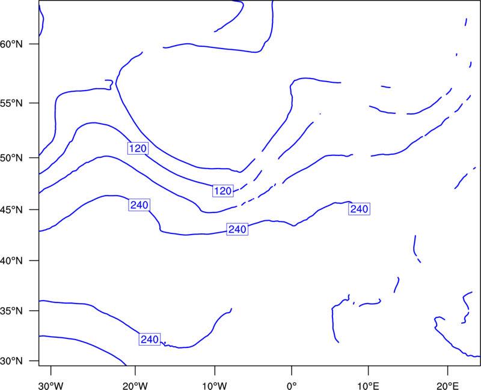Click the 10°W longitude axis label
The image size is (481, 390).
coord(215,386)
